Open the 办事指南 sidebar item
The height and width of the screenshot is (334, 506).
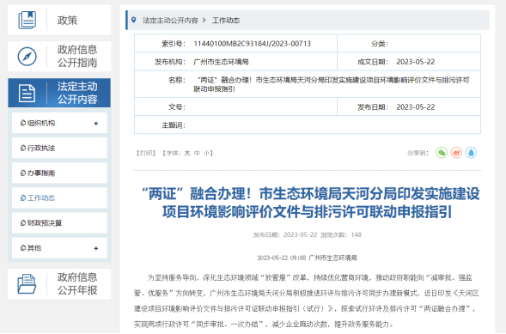[x=59, y=173]
